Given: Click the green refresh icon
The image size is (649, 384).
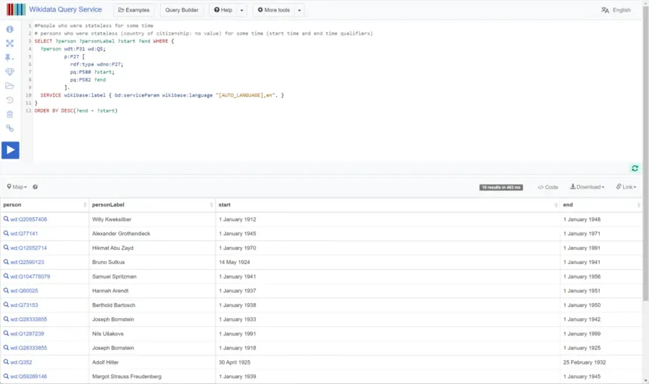Looking at the screenshot, I should click(635, 168).
